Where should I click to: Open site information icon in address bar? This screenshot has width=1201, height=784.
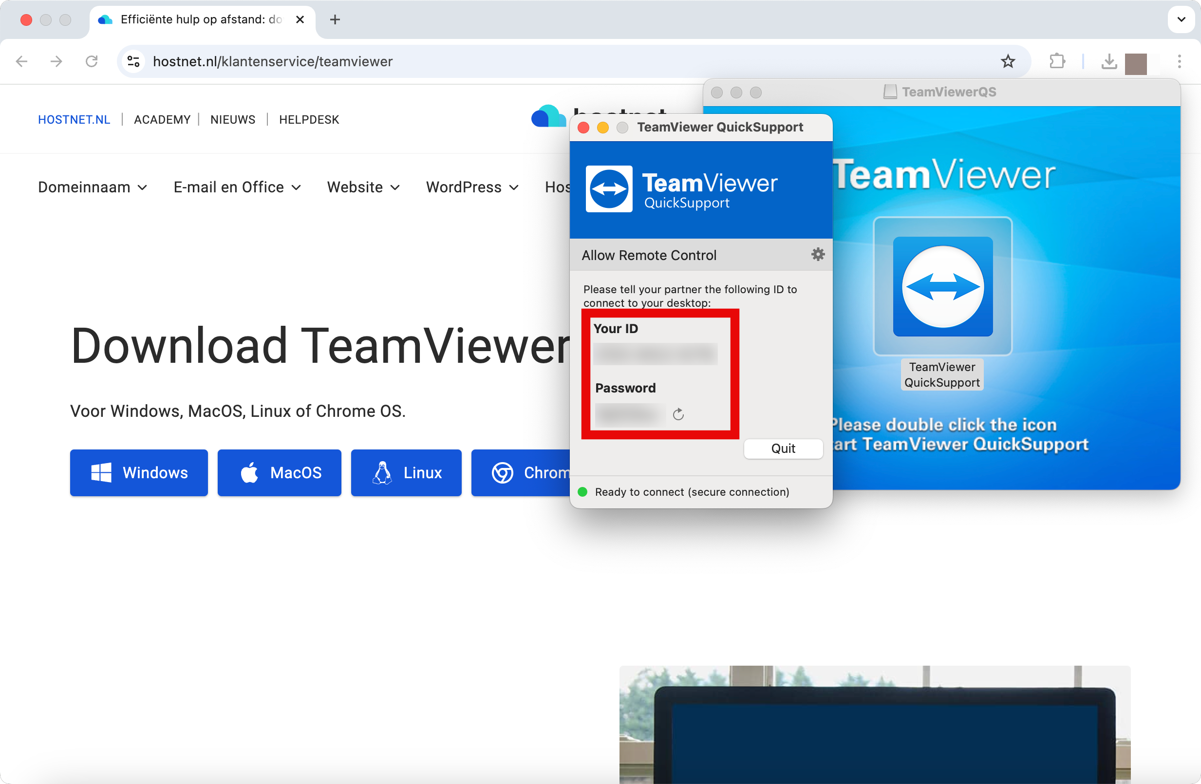[134, 61]
